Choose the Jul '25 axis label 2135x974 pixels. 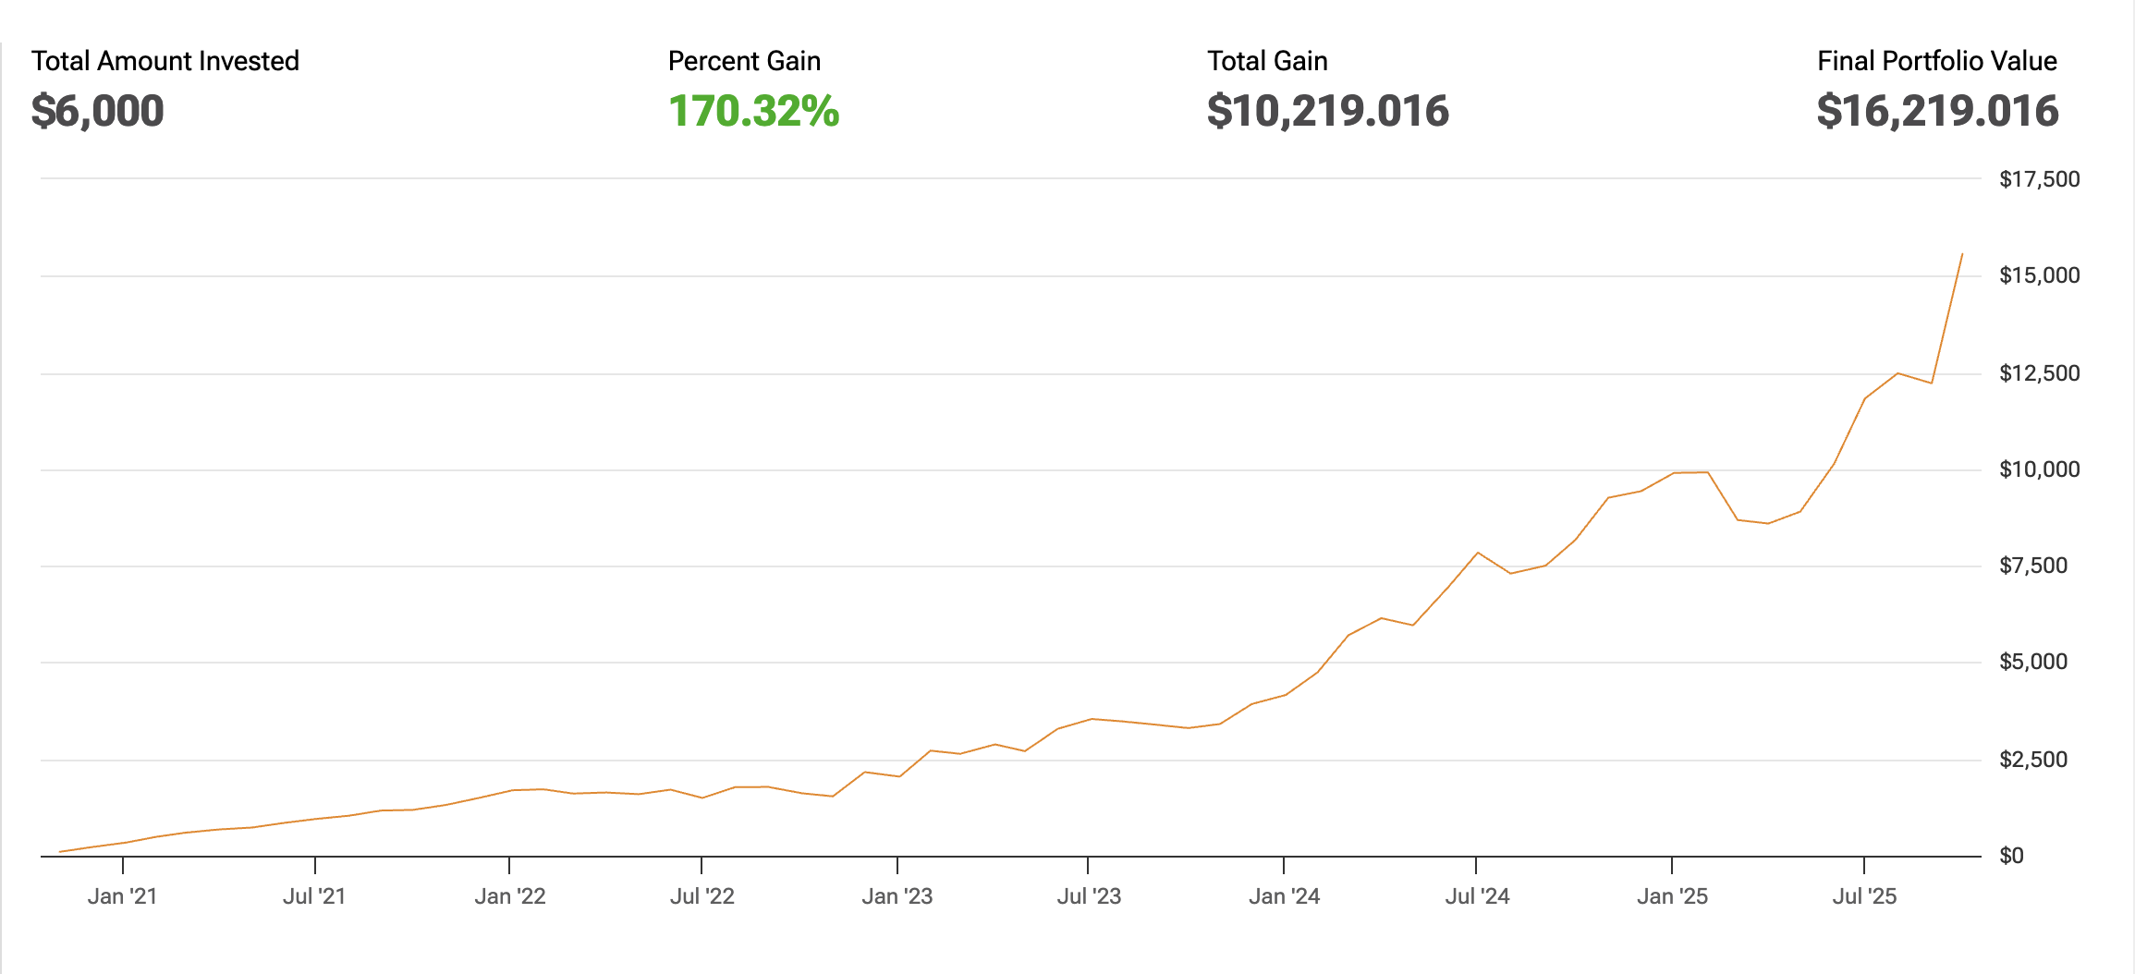(1864, 896)
